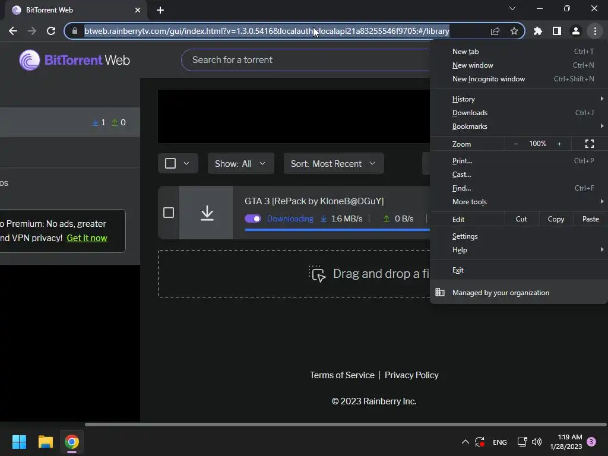The width and height of the screenshot is (608, 456).
Task: Select New window menu item
Action: tap(519, 65)
